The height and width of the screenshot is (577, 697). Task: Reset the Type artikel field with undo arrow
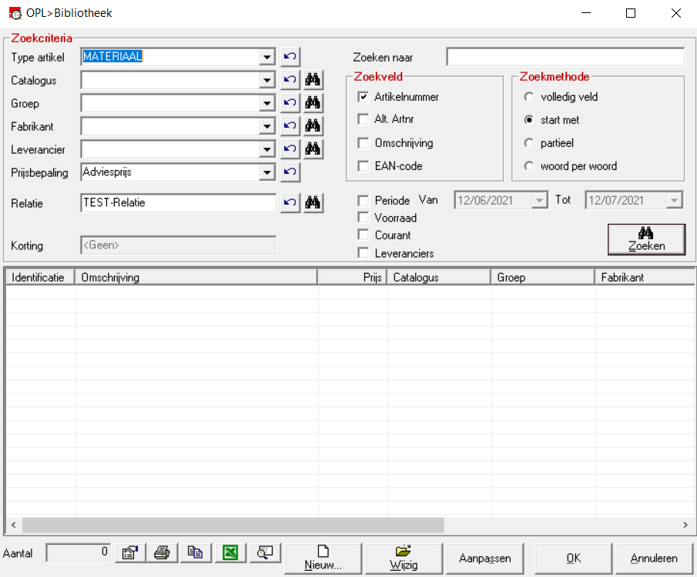tap(290, 57)
